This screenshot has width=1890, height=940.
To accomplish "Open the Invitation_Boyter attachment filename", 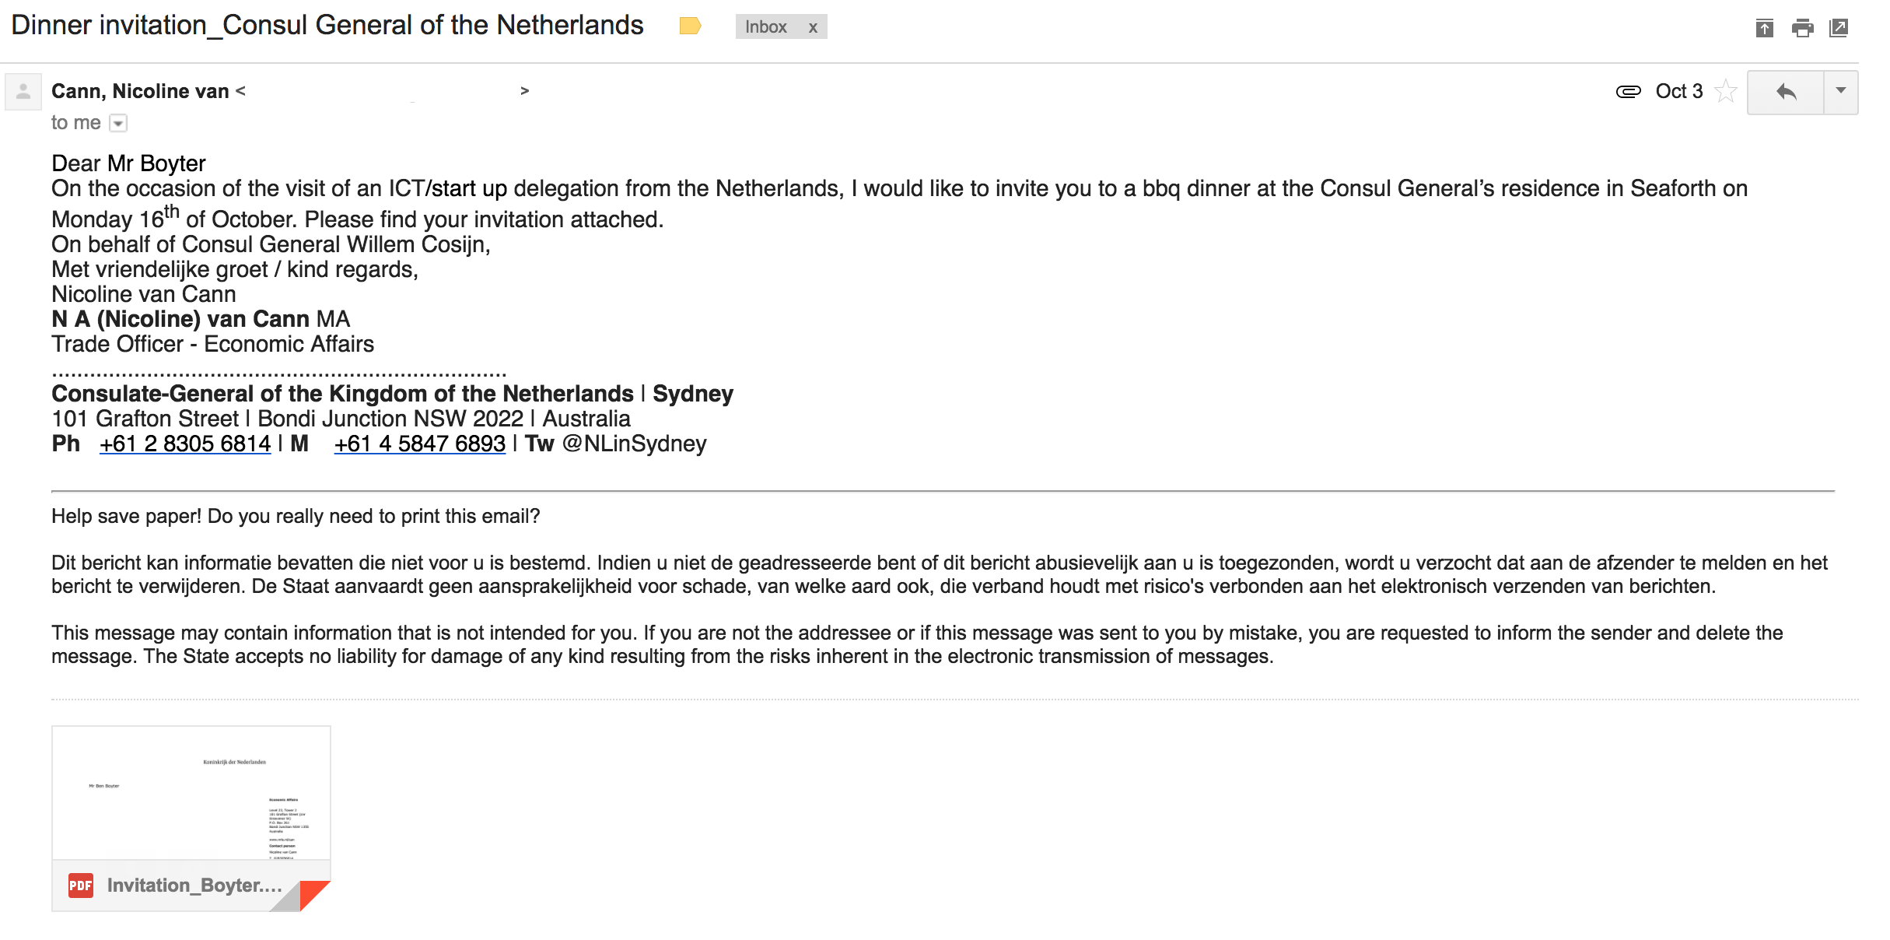I will tap(194, 886).
